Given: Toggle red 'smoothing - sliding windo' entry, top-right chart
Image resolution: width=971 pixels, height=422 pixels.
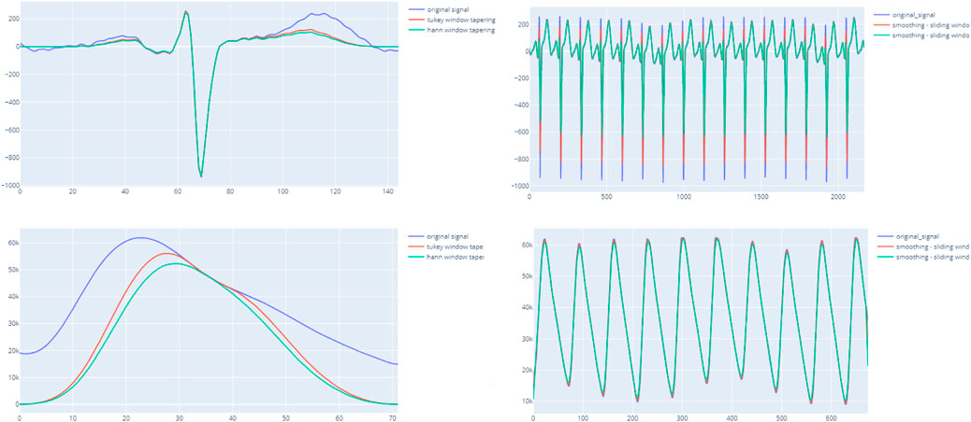Looking at the screenshot, I should click(921, 25).
